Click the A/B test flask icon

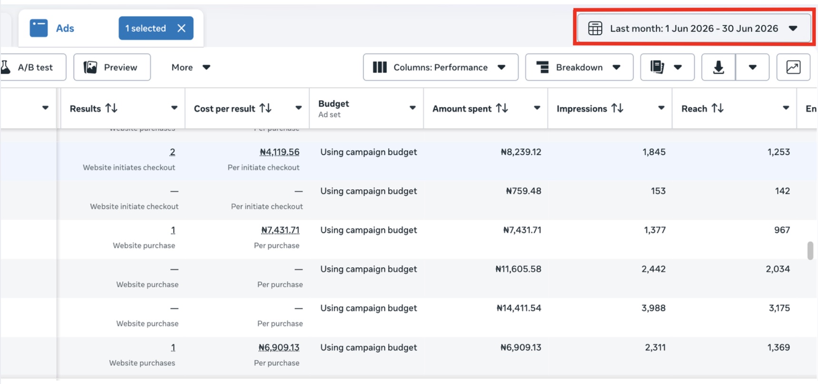[6, 67]
